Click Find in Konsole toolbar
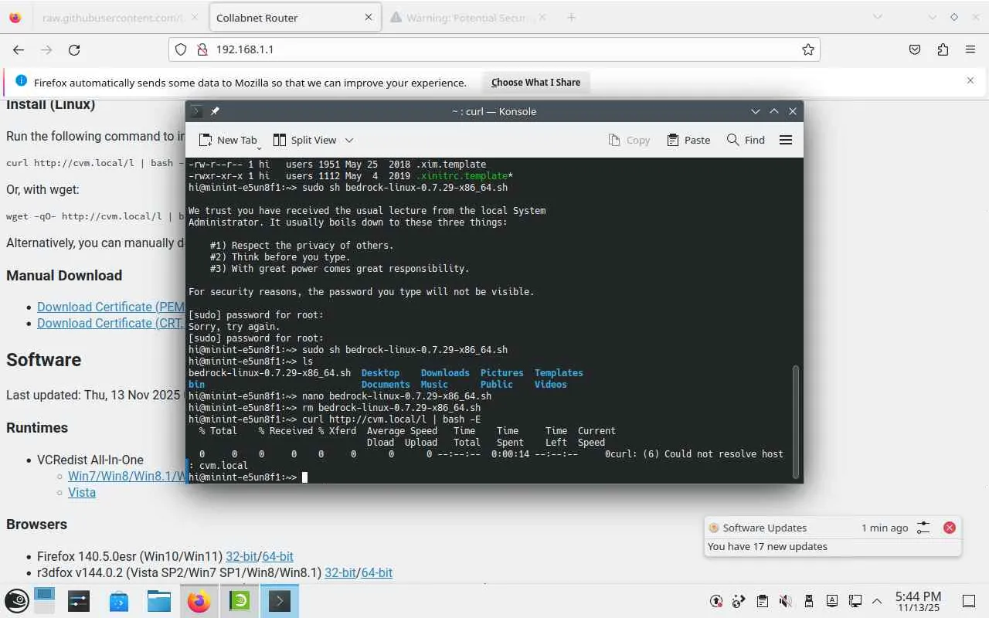 pos(746,140)
